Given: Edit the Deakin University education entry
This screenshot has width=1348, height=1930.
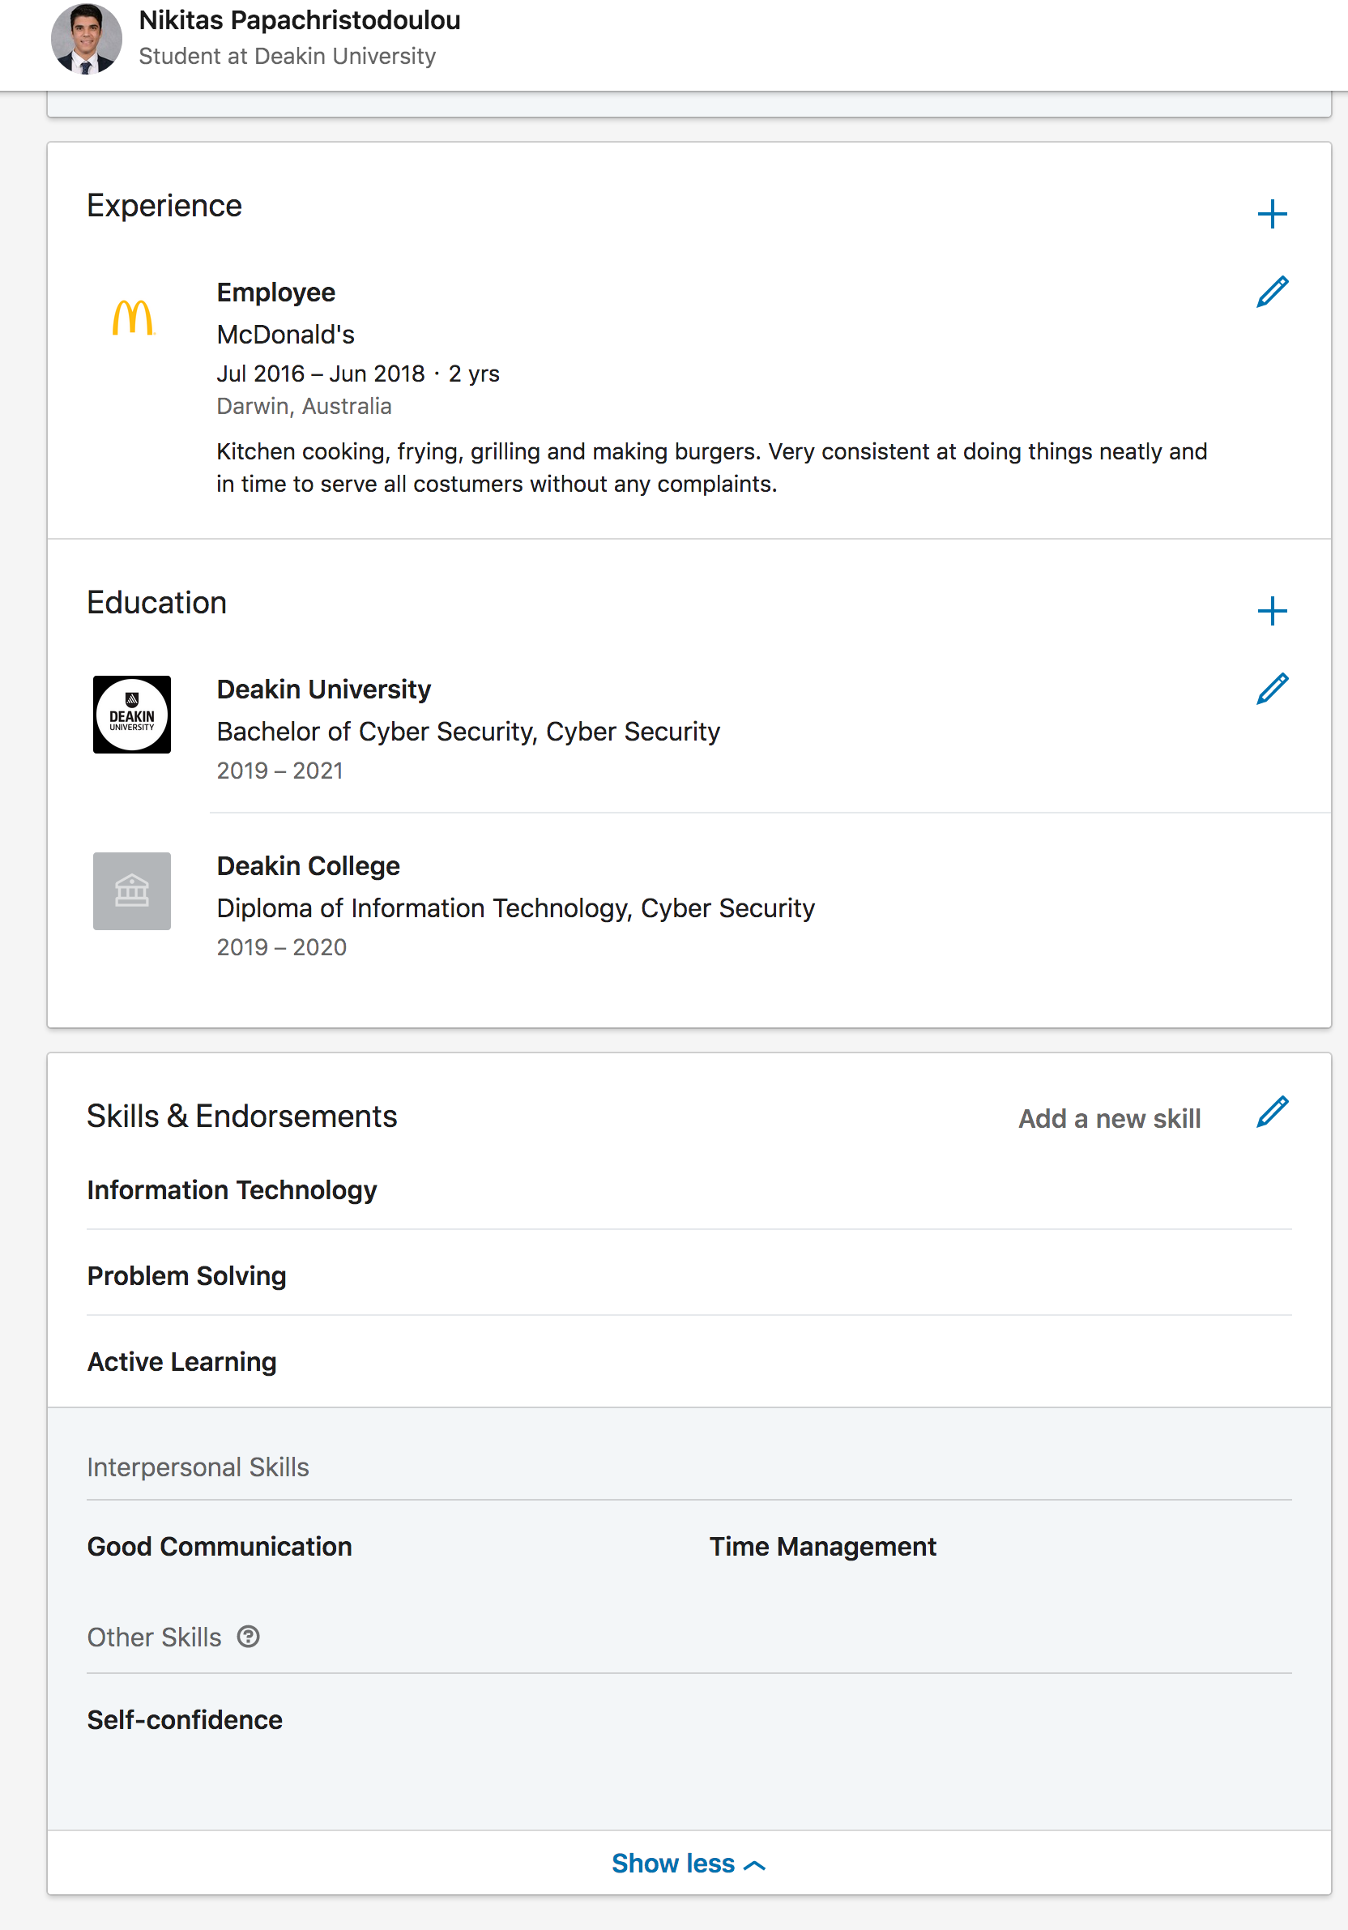Looking at the screenshot, I should 1272,689.
